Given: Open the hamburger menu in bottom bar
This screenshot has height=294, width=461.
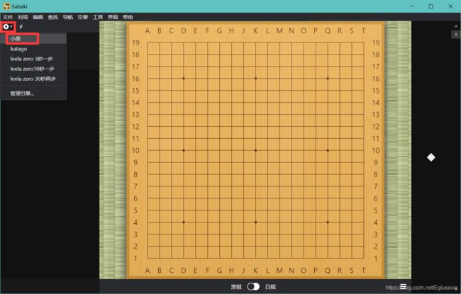Looking at the screenshot, I should click(x=403, y=286).
